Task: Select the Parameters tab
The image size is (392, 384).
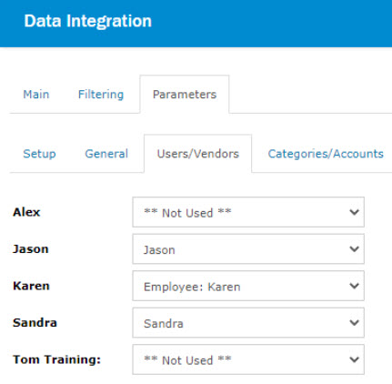Action: (185, 95)
